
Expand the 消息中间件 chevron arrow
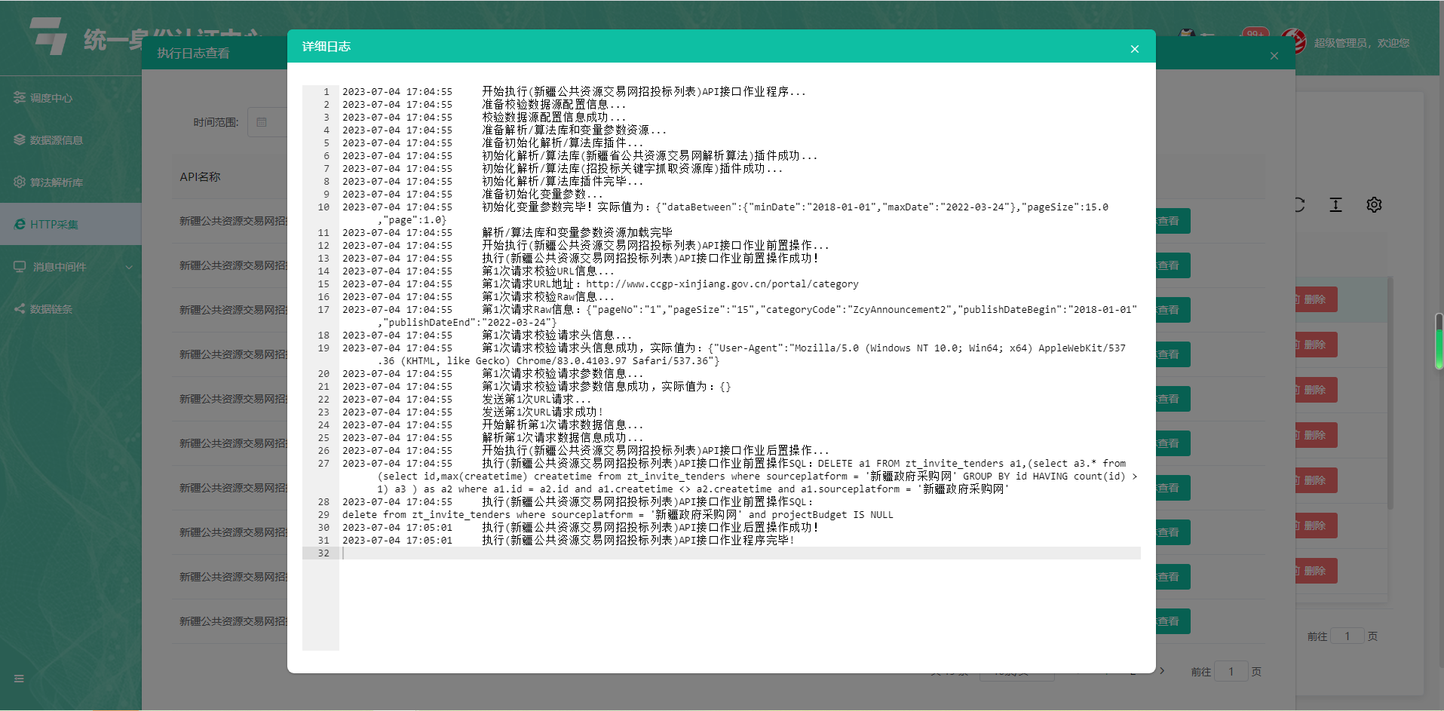129,267
